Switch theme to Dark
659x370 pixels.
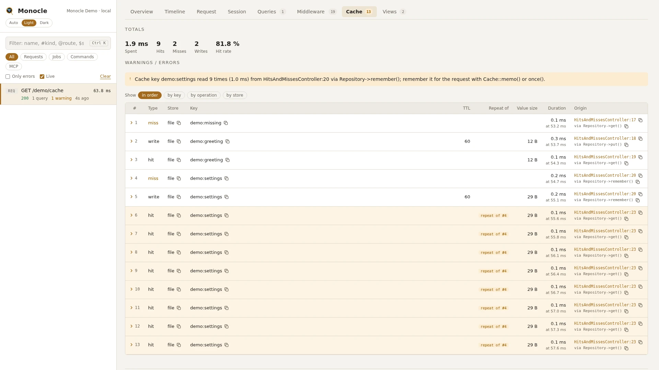44,23
